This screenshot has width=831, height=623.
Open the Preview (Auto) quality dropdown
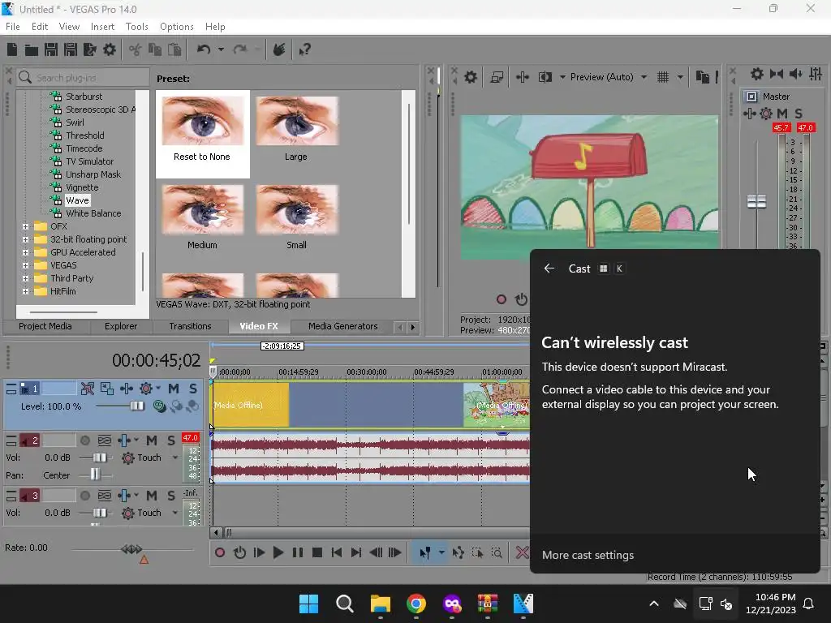[x=644, y=77]
